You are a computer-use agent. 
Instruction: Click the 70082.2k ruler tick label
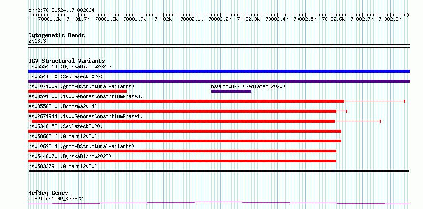point(220,19)
